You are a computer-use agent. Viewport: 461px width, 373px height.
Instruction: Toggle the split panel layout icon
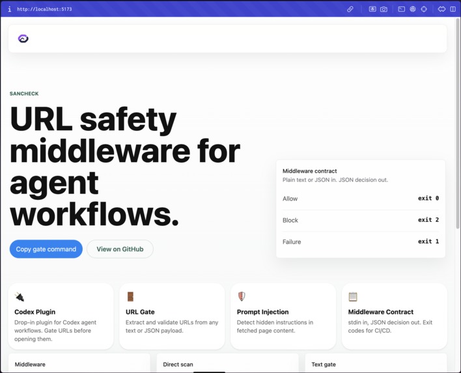[453, 9]
